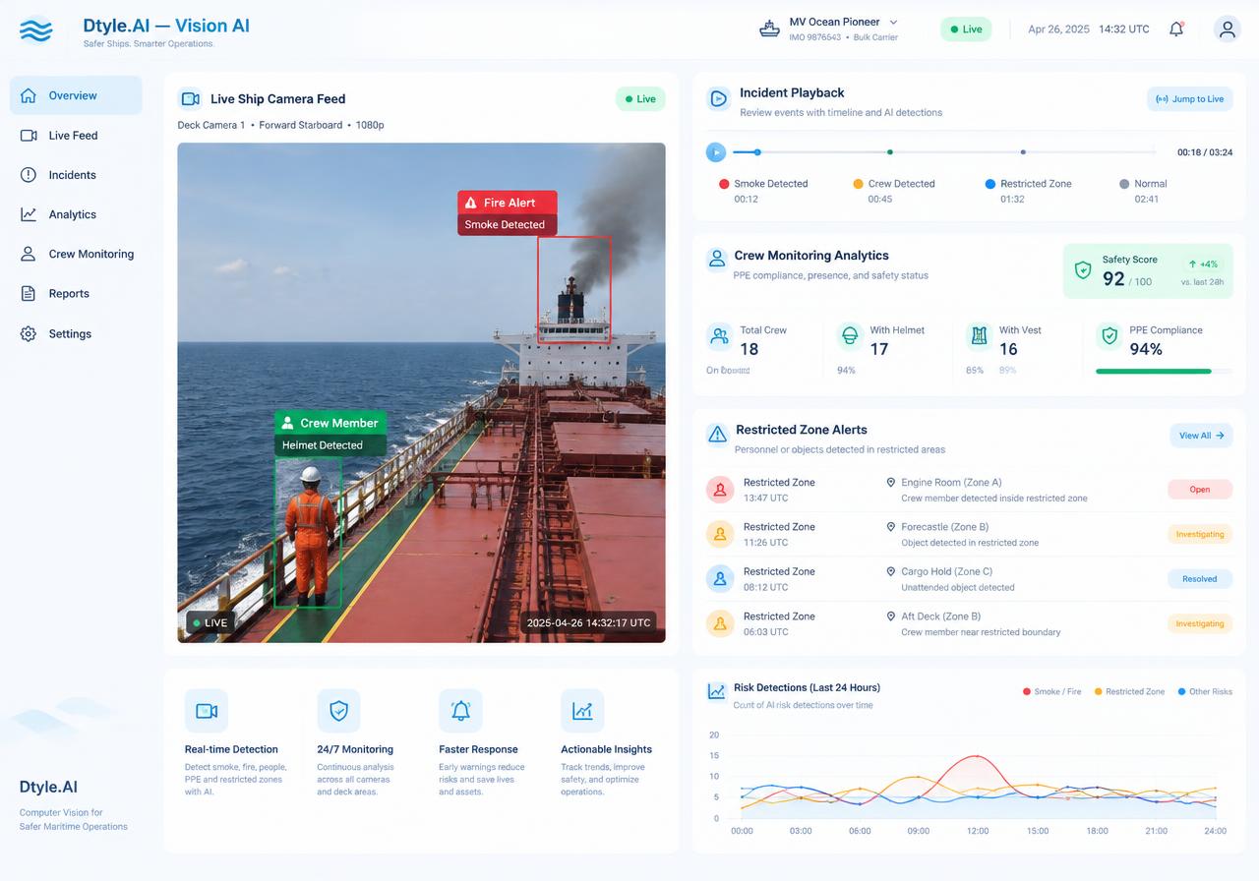The image size is (1259, 881).
Task: Click the 24/7 Monitoring shield icon
Action: [338, 711]
